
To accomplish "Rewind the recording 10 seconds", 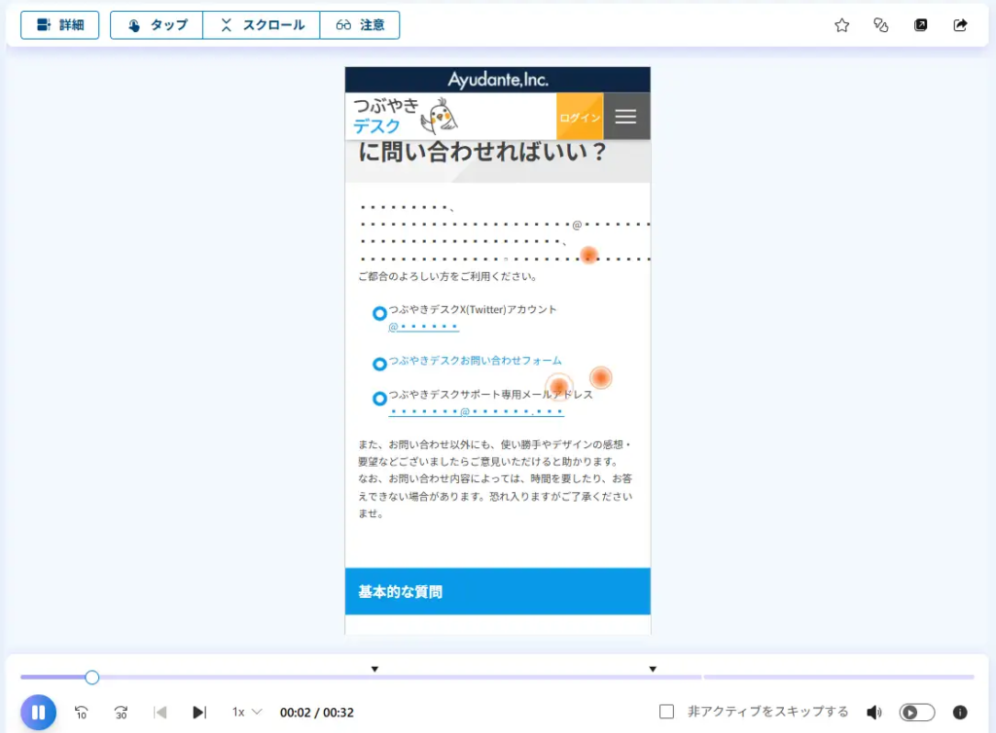I will coord(82,713).
